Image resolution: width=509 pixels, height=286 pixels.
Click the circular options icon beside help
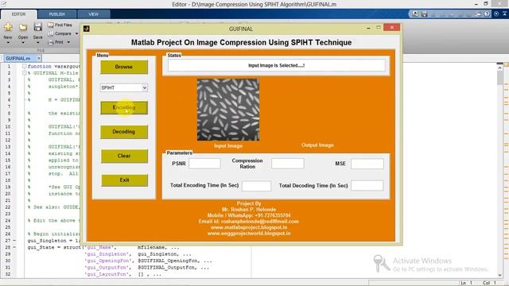496,14
